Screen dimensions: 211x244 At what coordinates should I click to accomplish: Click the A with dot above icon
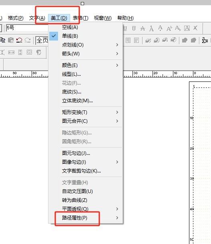click(x=151, y=28)
